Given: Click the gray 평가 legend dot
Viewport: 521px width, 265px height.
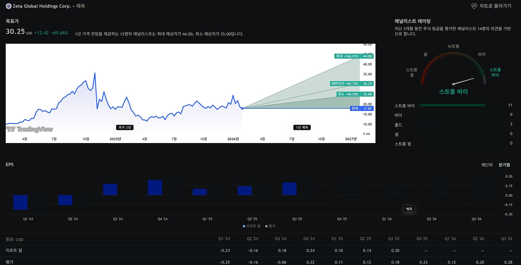Looking at the screenshot, I should pos(266,226).
